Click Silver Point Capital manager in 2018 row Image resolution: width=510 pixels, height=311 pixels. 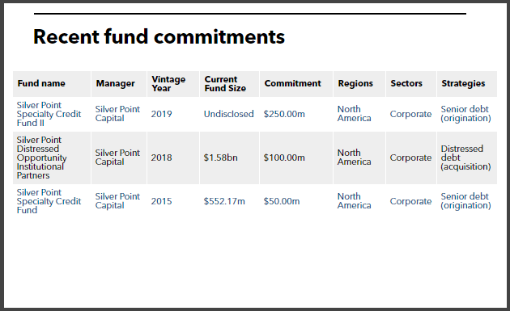117,158
